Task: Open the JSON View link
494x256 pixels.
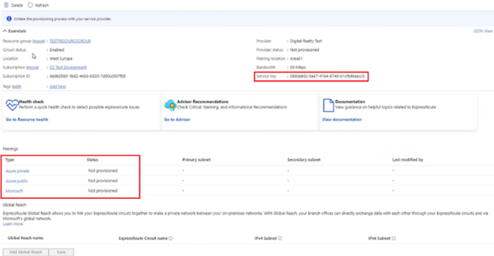Action: tap(483, 31)
